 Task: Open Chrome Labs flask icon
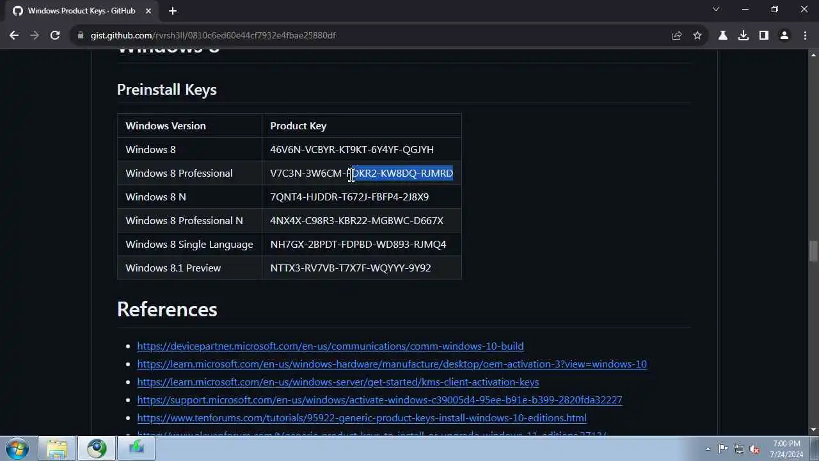723,35
